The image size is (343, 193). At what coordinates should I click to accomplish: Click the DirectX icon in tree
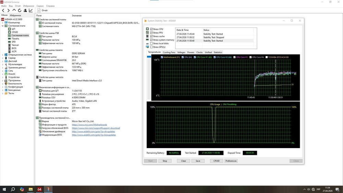coord(6,74)
